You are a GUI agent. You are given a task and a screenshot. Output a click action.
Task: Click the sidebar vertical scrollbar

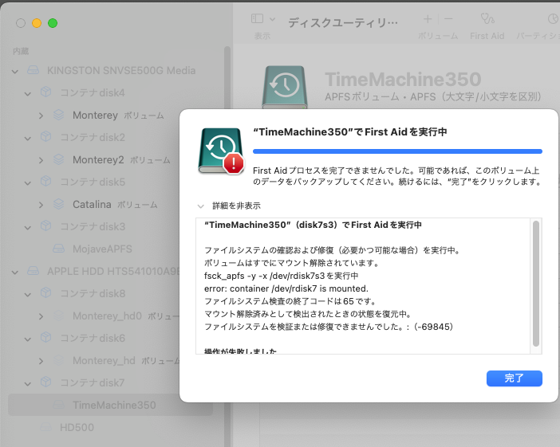click(227, 246)
